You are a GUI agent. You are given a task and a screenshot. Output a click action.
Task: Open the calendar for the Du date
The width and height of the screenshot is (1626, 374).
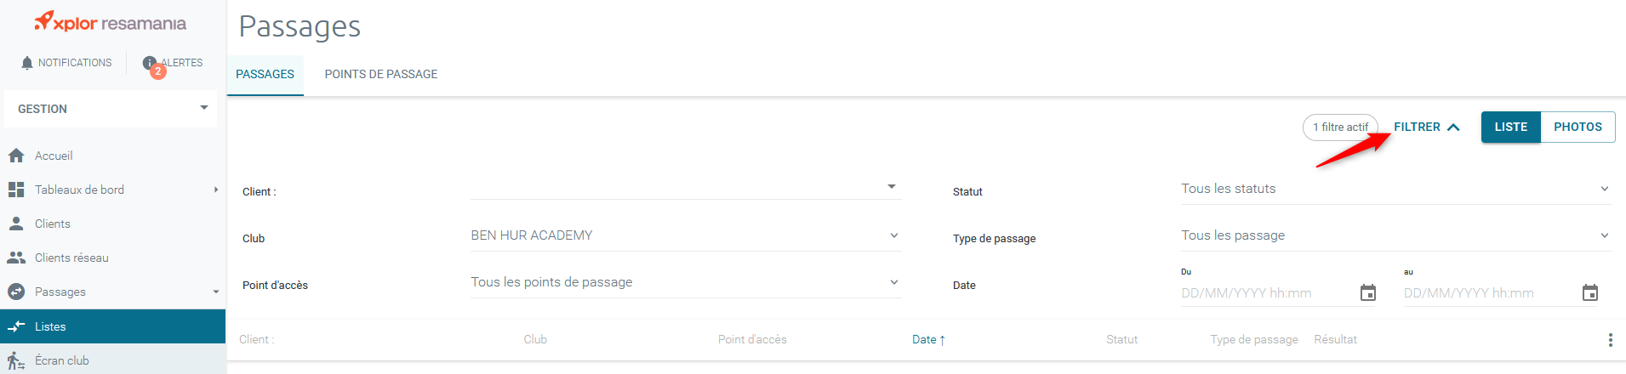[x=1368, y=293]
